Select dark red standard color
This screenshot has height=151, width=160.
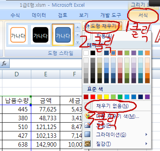click(x=86, y=97)
